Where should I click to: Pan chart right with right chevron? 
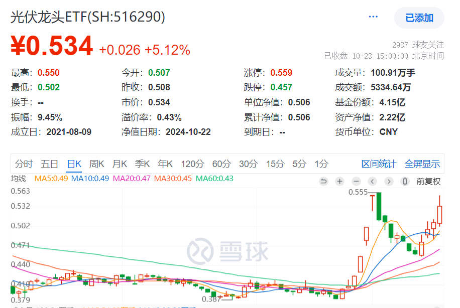click(x=389, y=182)
